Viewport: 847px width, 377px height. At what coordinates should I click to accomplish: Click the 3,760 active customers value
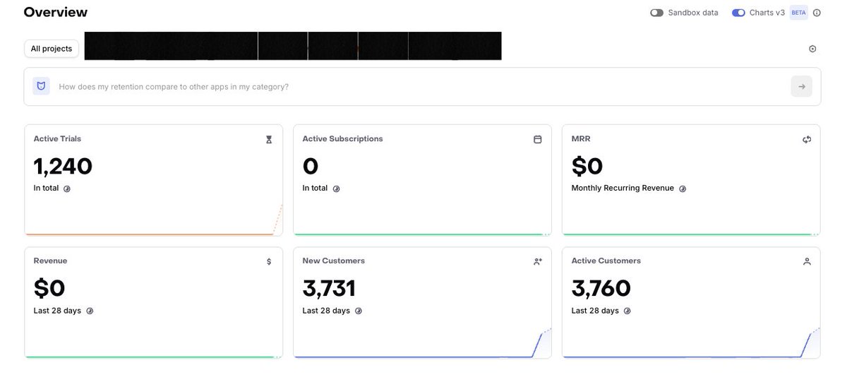[x=601, y=289]
